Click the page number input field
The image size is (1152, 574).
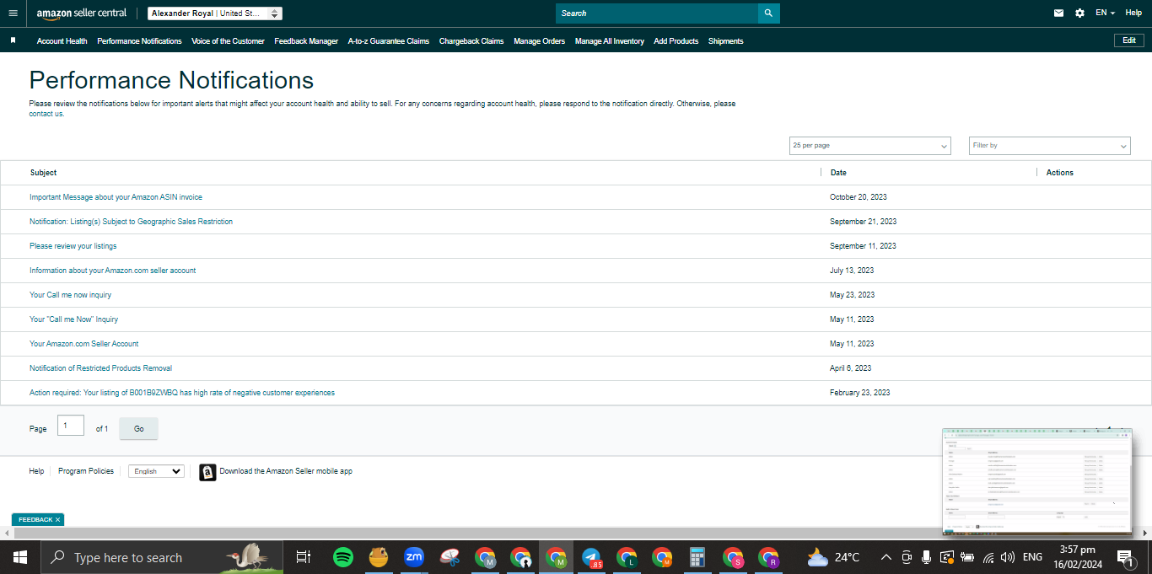[x=71, y=426]
